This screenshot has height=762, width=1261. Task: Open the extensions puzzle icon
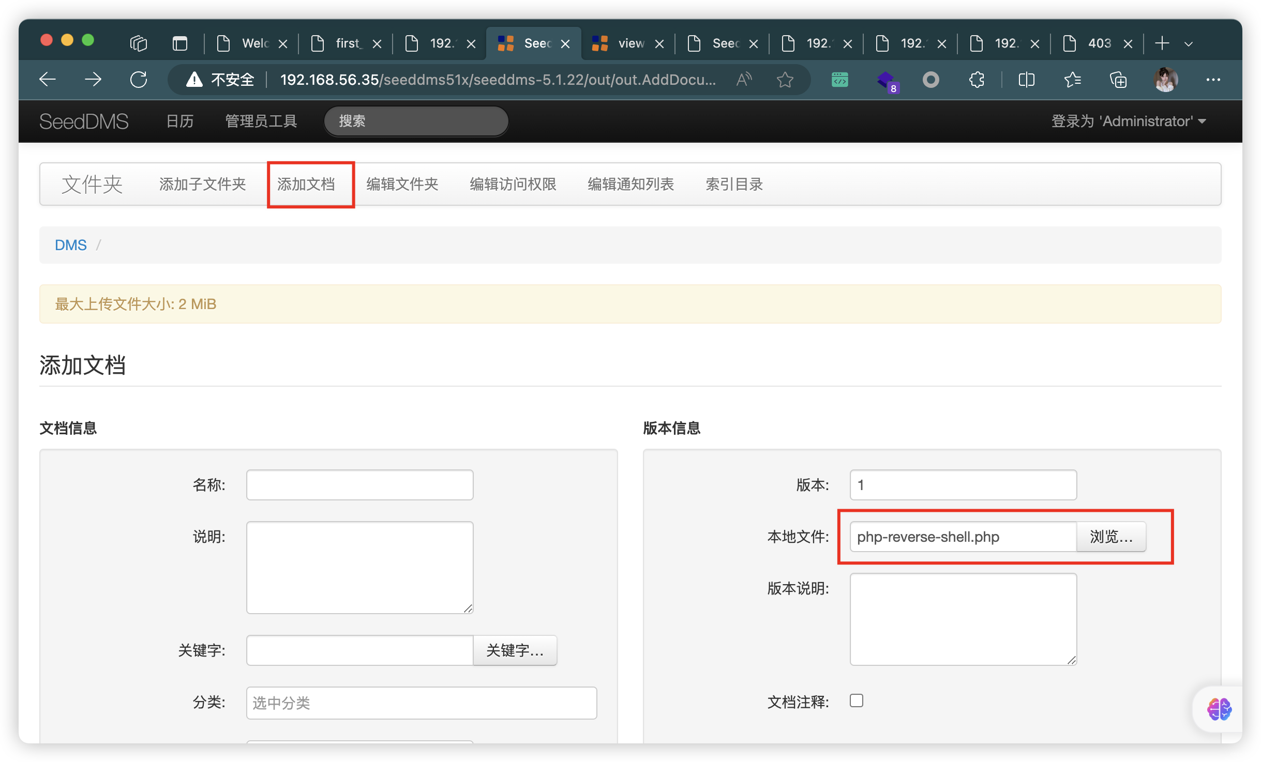pos(977,80)
